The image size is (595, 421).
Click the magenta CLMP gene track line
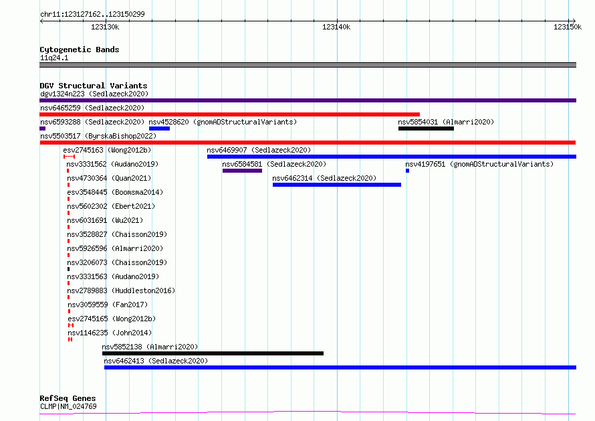(308, 413)
